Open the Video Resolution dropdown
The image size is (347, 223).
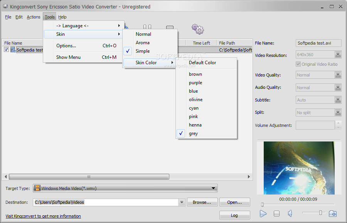coord(338,54)
